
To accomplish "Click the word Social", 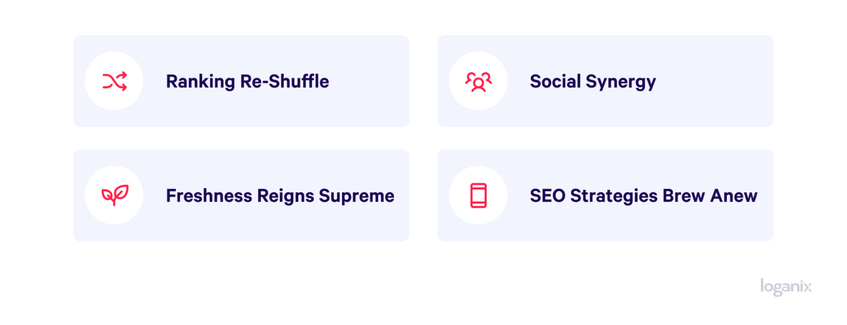I will coord(555,81).
